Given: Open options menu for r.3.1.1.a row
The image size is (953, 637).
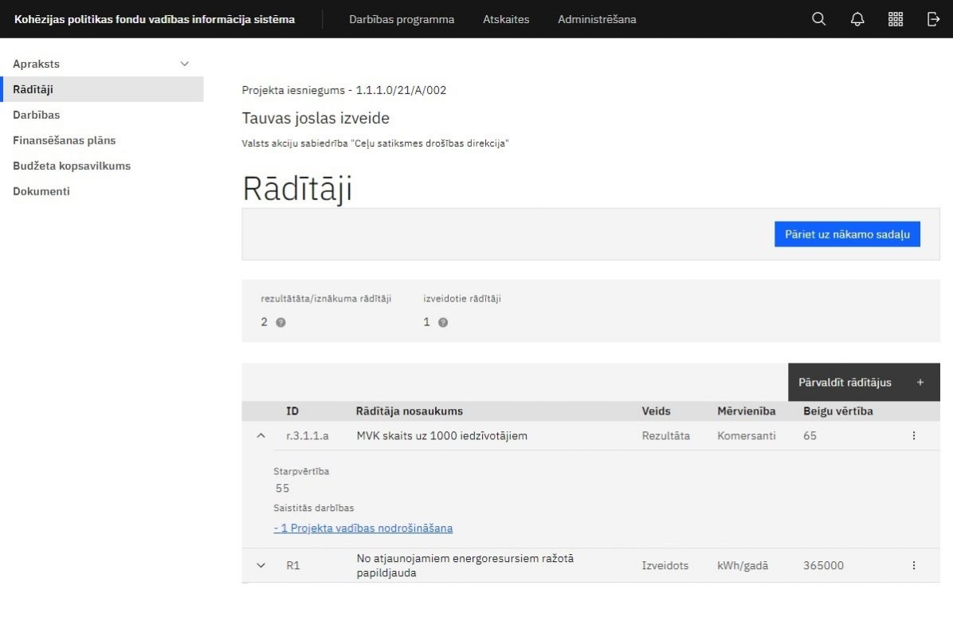Looking at the screenshot, I should [x=913, y=436].
